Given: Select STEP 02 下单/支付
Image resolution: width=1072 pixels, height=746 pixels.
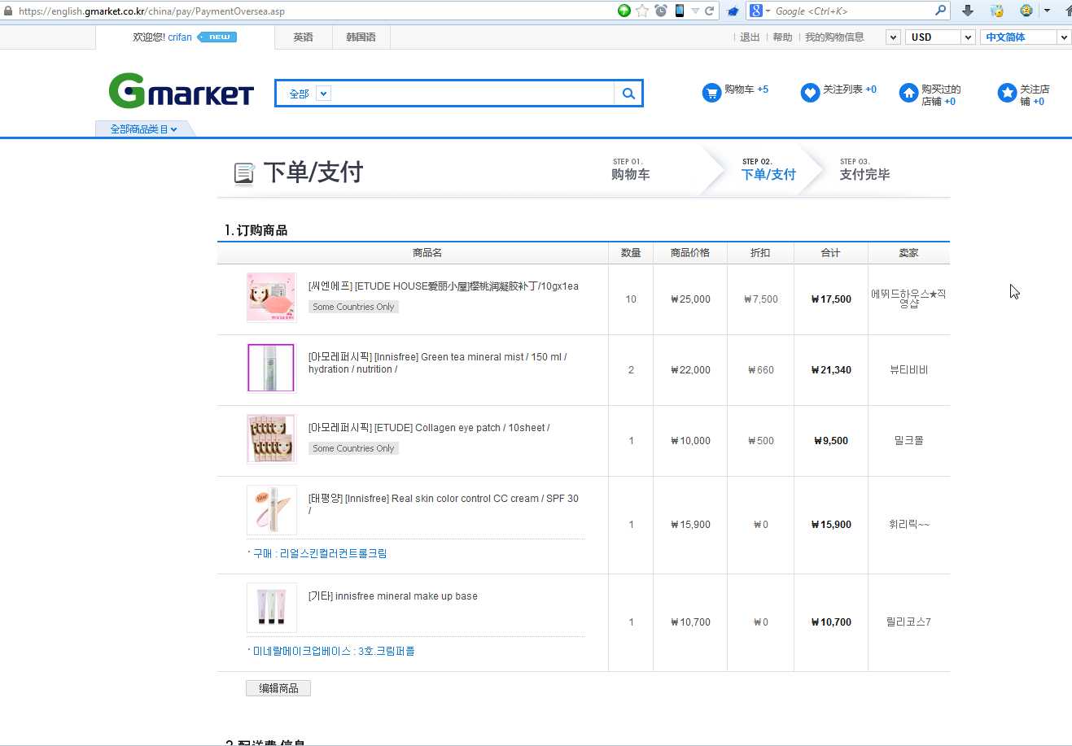Looking at the screenshot, I should tap(768, 170).
